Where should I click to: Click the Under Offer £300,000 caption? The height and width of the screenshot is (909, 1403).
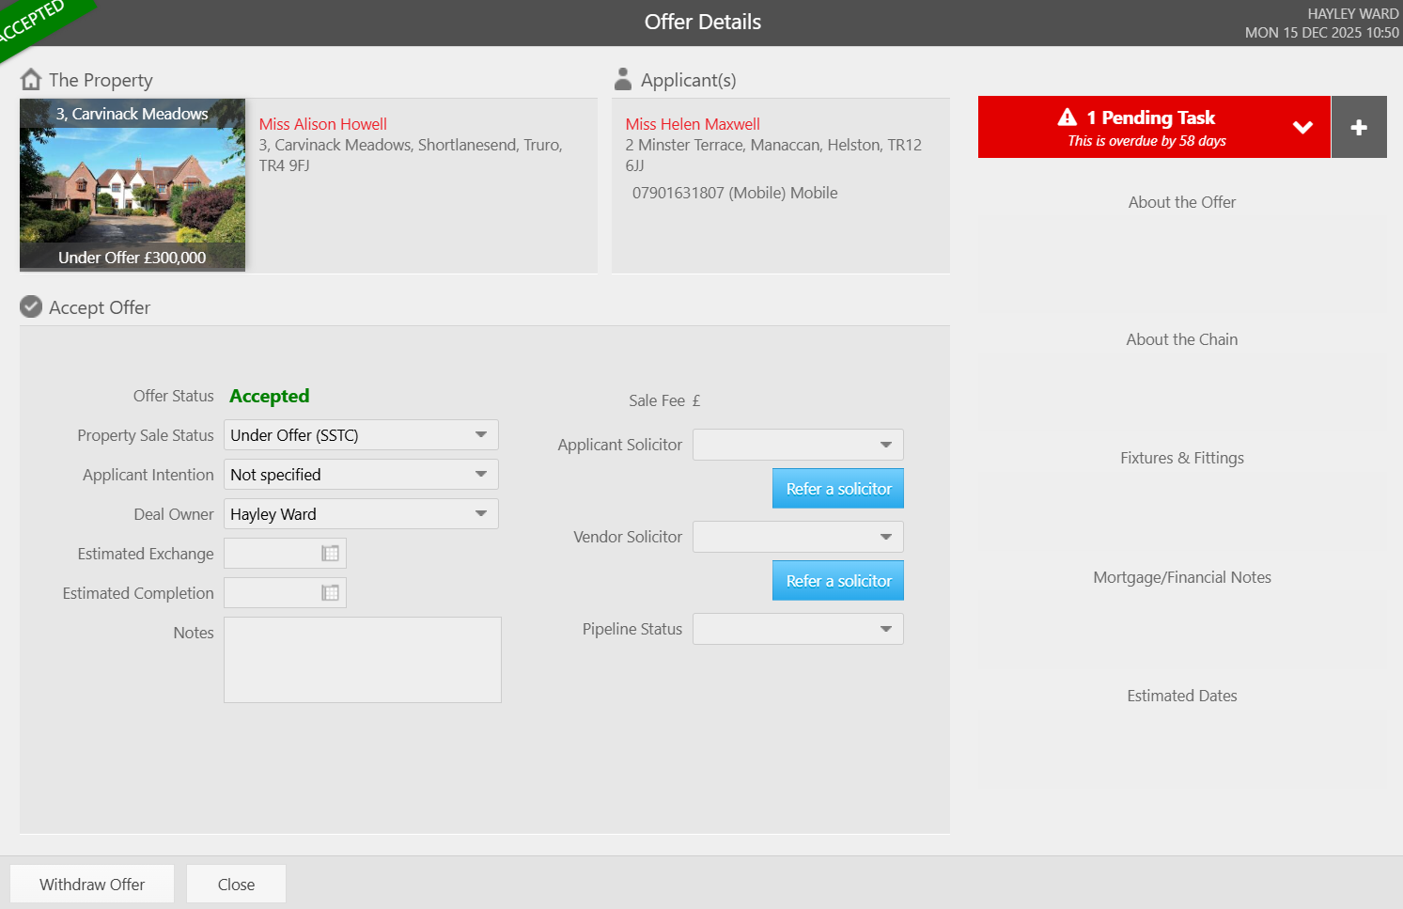pyautogui.click(x=133, y=258)
